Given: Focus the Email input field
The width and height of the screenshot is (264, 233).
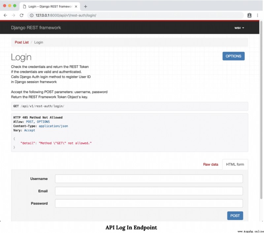Looking at the screenshot, I should [x=149, y=191].
